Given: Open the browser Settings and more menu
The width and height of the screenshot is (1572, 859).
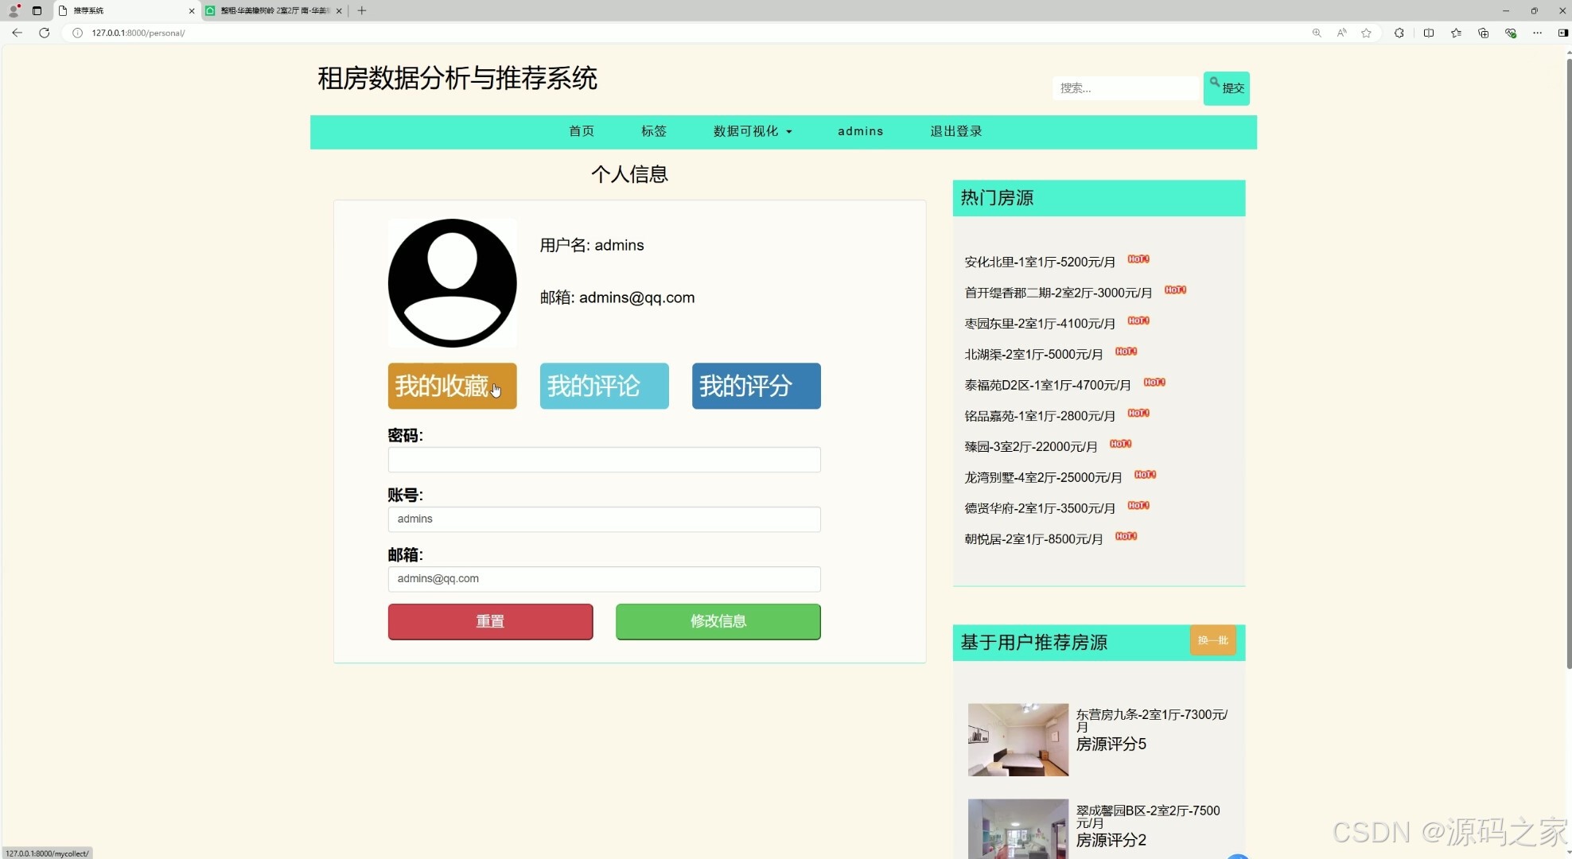Looking at the screenshot, I should click(1537, 33).
